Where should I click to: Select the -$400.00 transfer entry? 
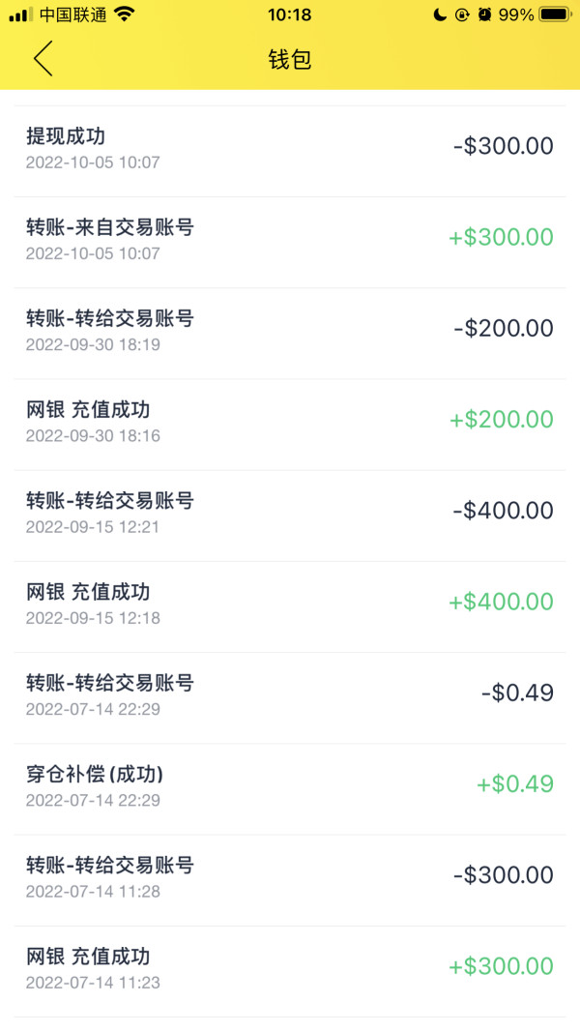point(290,512)
